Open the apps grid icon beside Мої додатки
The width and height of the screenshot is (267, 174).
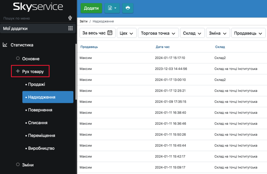[70, 28]
